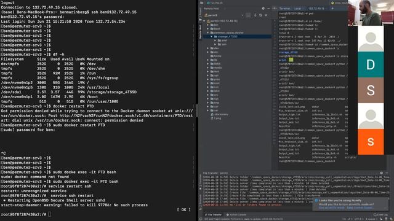Switch to the Local terminal tab
394x221 pixels.
coord(298,9)
